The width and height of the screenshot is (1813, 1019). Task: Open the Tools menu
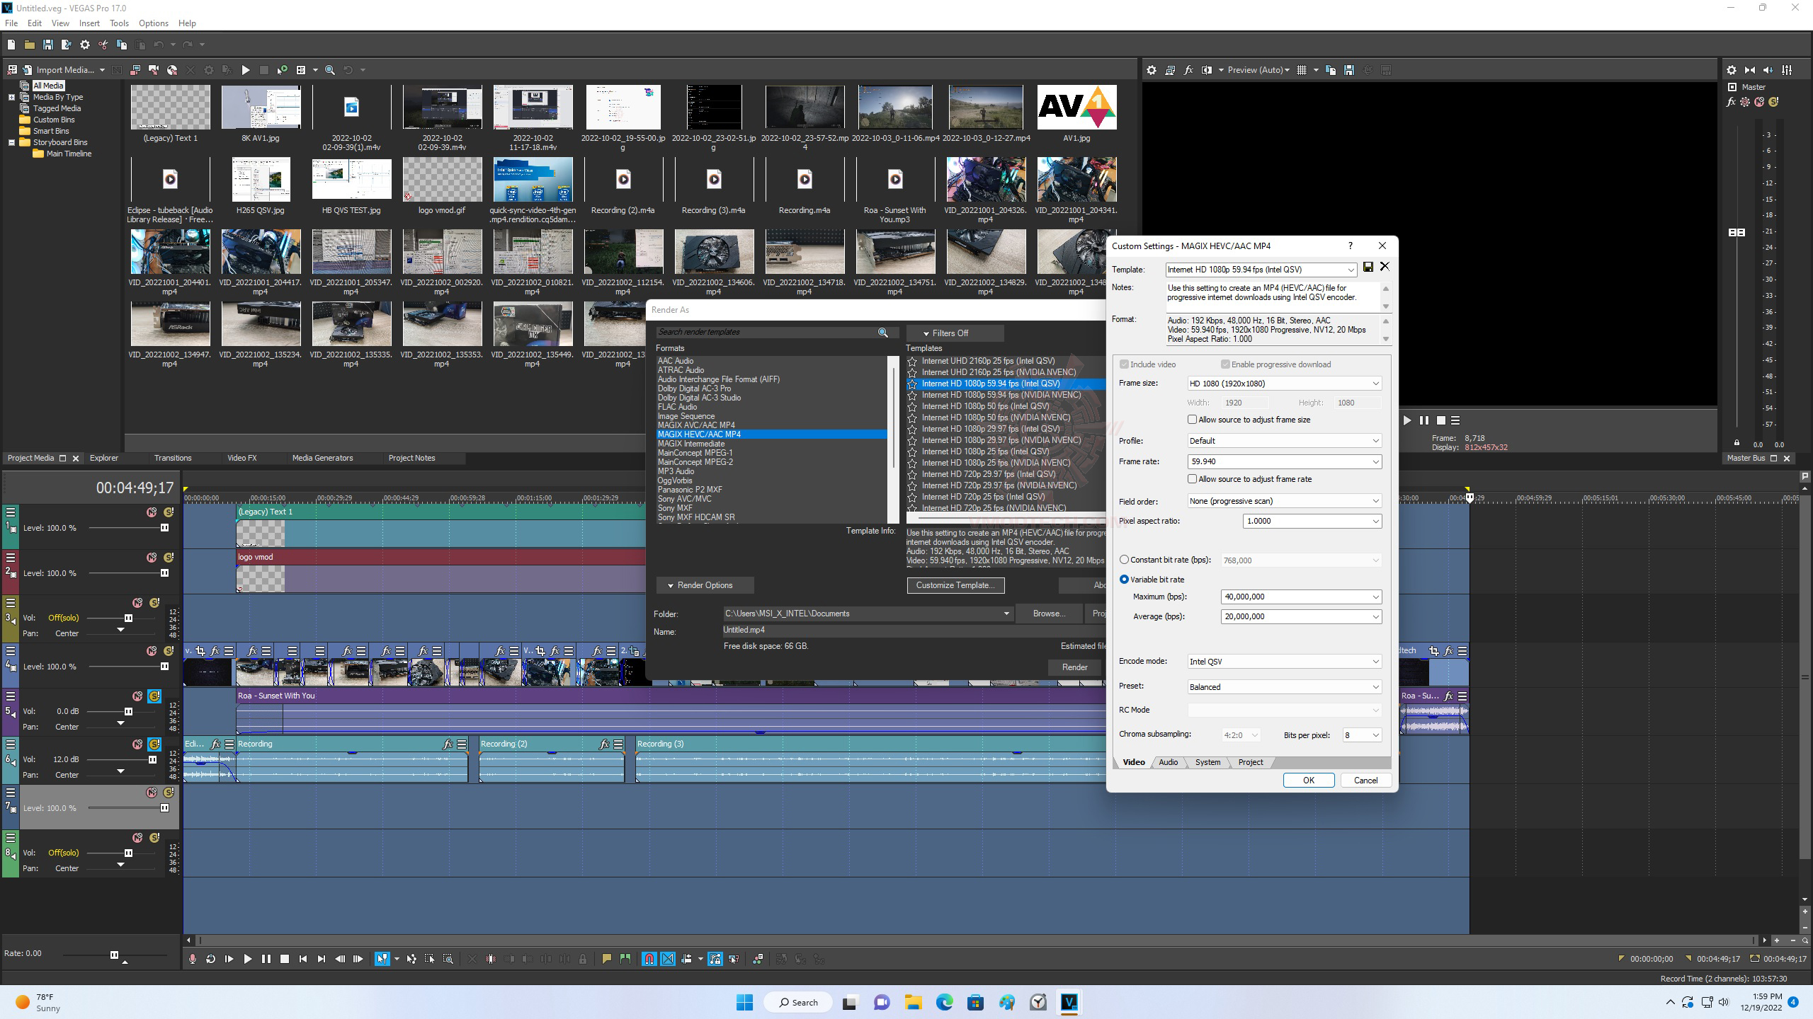pyautogui.click(x=119, y=23)
